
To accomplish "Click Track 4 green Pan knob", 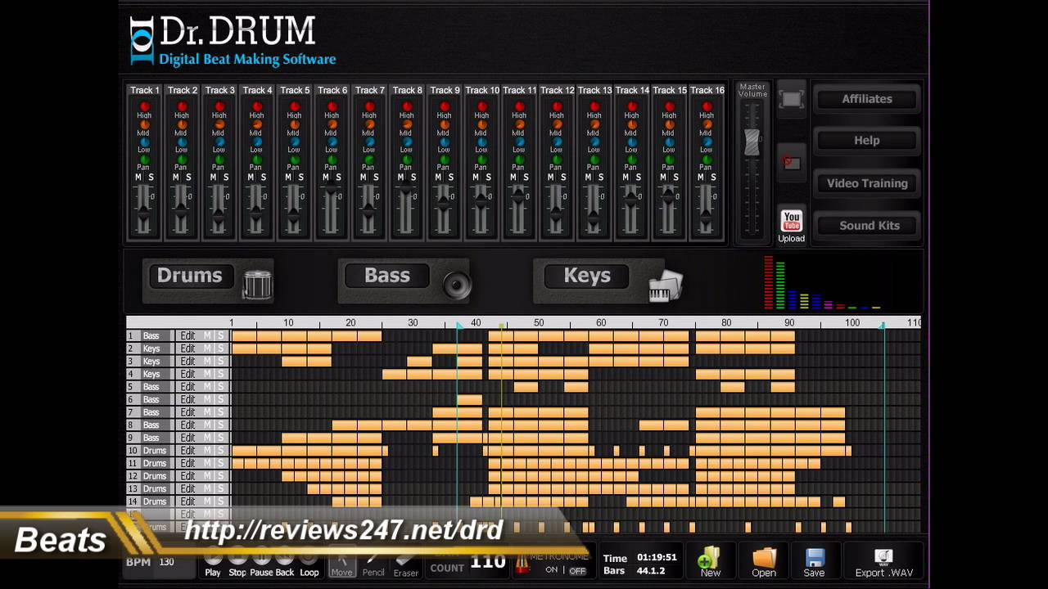I will pos(257,160).
